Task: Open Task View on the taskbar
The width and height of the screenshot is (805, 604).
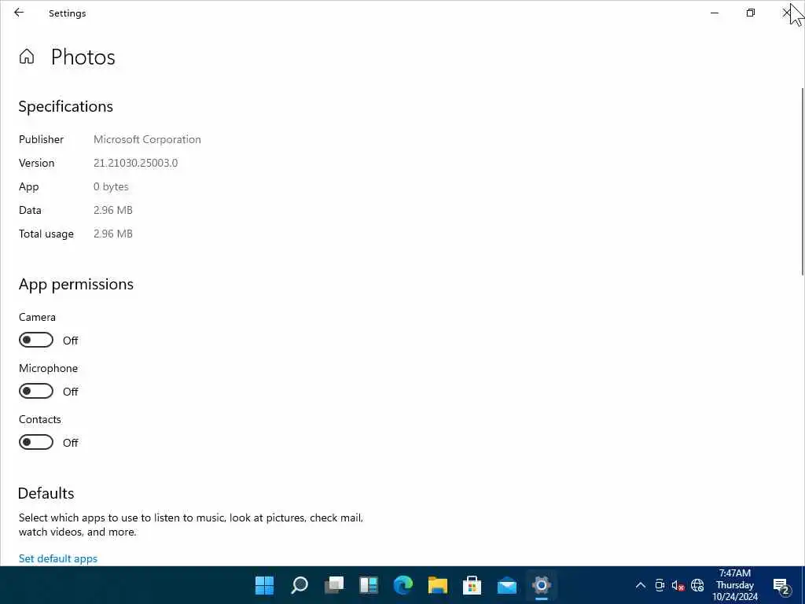Action: point(334,585)
